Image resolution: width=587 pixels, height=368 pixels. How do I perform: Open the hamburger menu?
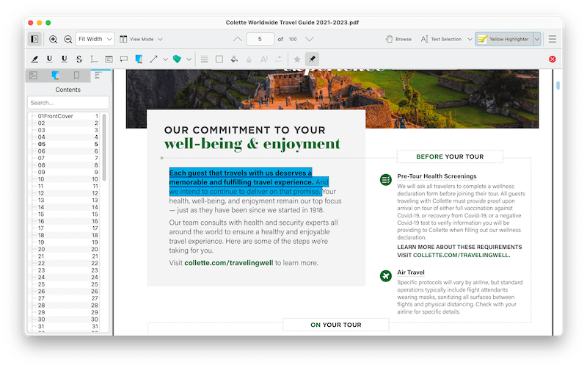553,39
